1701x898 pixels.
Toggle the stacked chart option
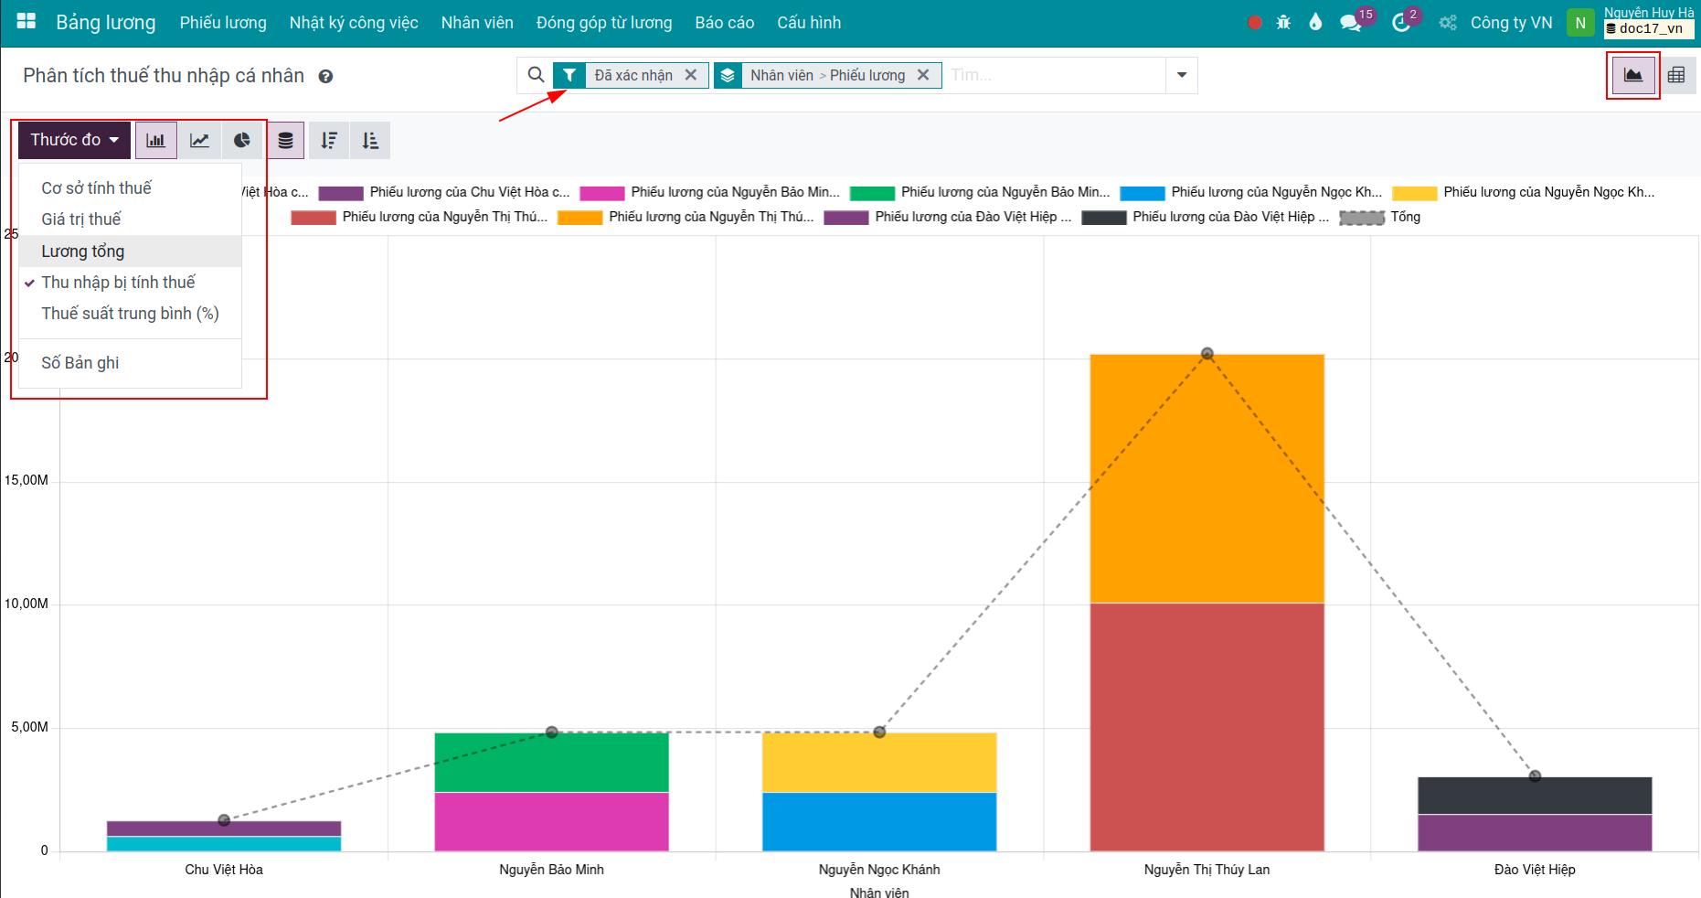286,141
